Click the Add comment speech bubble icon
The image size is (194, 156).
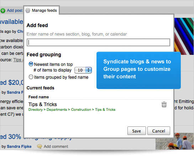click(40, 146)
